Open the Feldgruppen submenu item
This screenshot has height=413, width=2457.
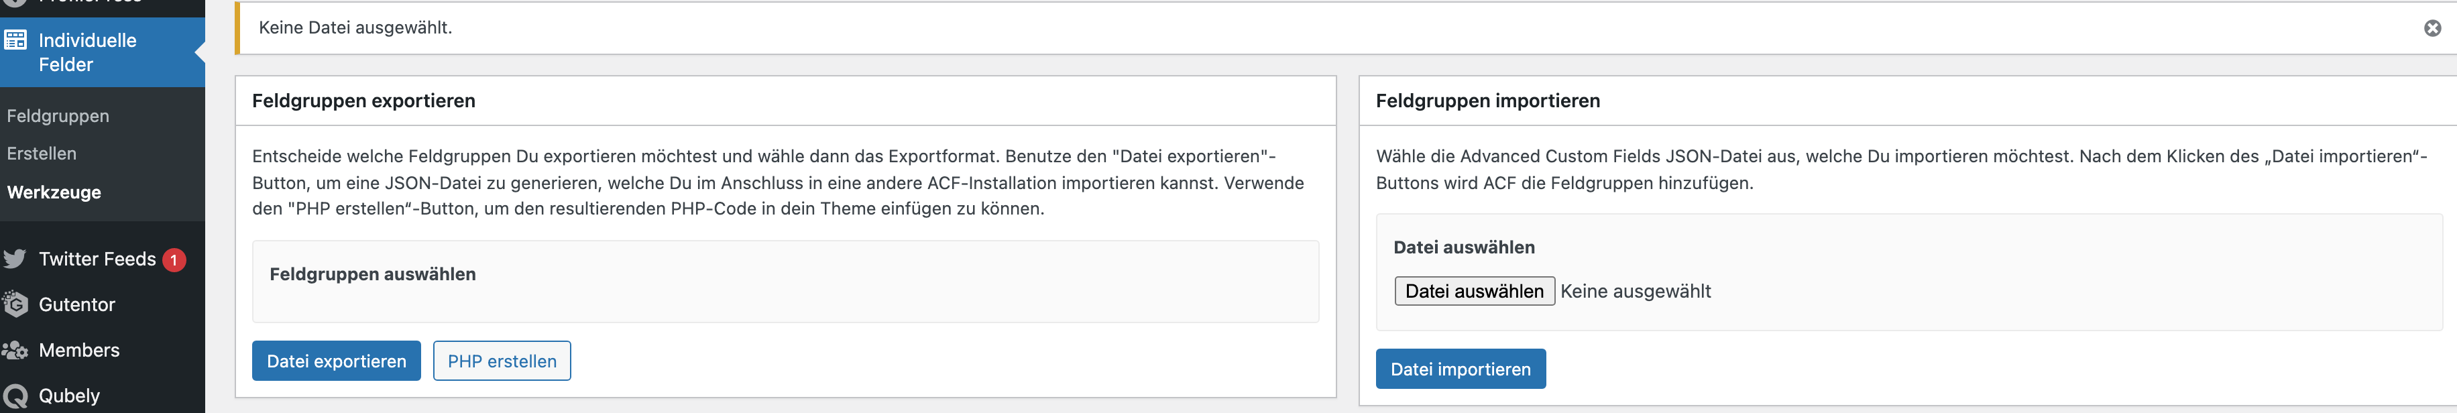[58, 115]
